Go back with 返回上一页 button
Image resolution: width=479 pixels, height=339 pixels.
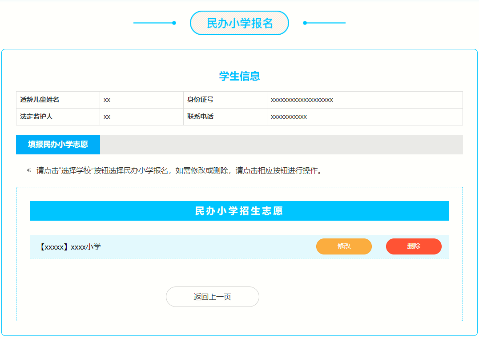(x=212, y=297)
